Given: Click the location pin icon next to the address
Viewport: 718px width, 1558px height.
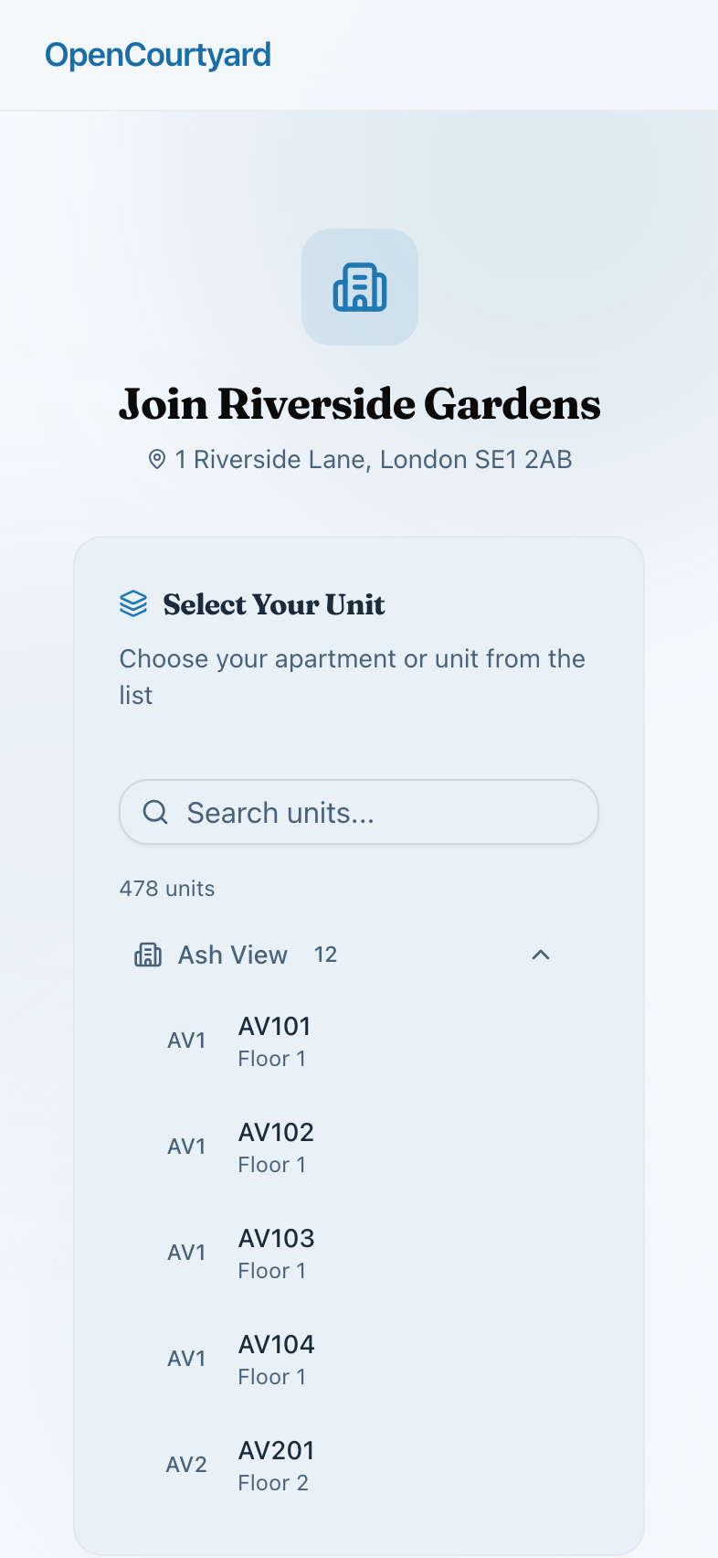Looking at the screenshot, I should click(157, 458).
